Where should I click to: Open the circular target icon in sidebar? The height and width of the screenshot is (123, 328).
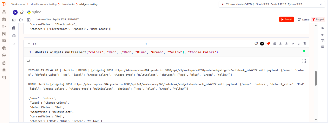coord(4,55)
